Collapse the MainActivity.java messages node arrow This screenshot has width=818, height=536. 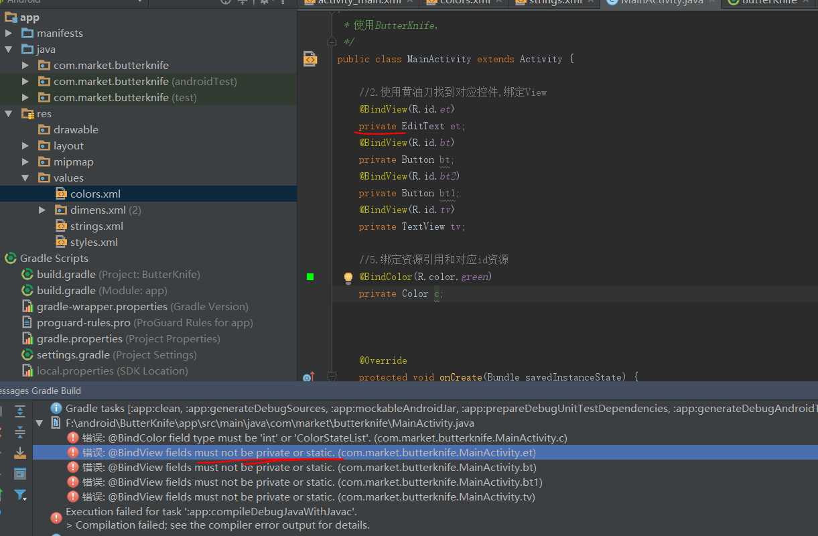click(x=39, y=423)
